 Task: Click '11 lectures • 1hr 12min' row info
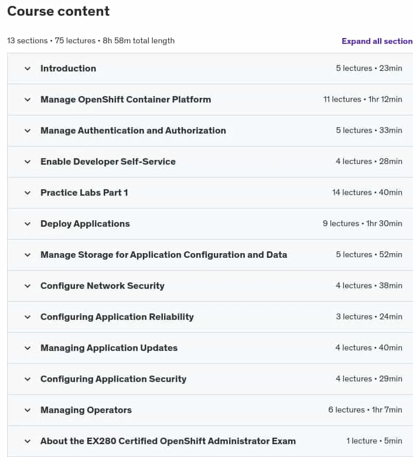[x=363, y=100]
